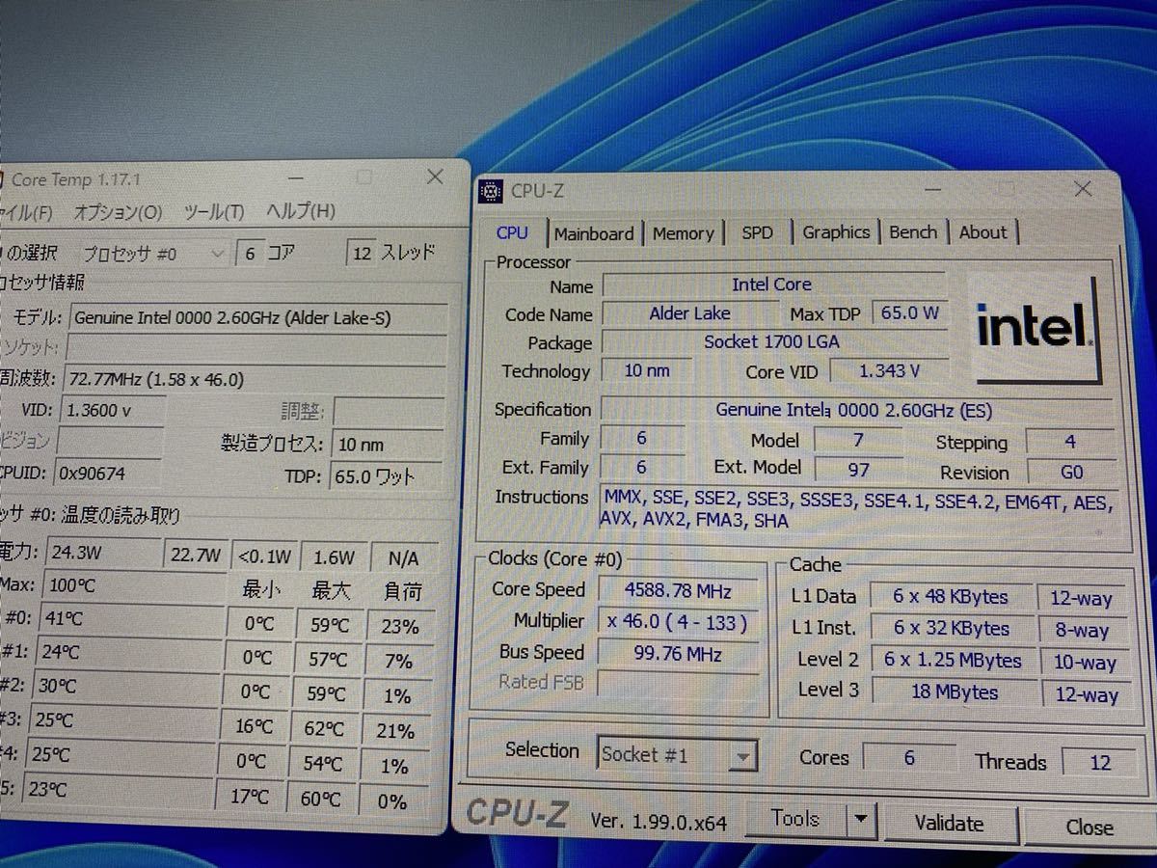
Task: Click the Level 3 value 18 MBytes
Action: click(x=954, y=692)
